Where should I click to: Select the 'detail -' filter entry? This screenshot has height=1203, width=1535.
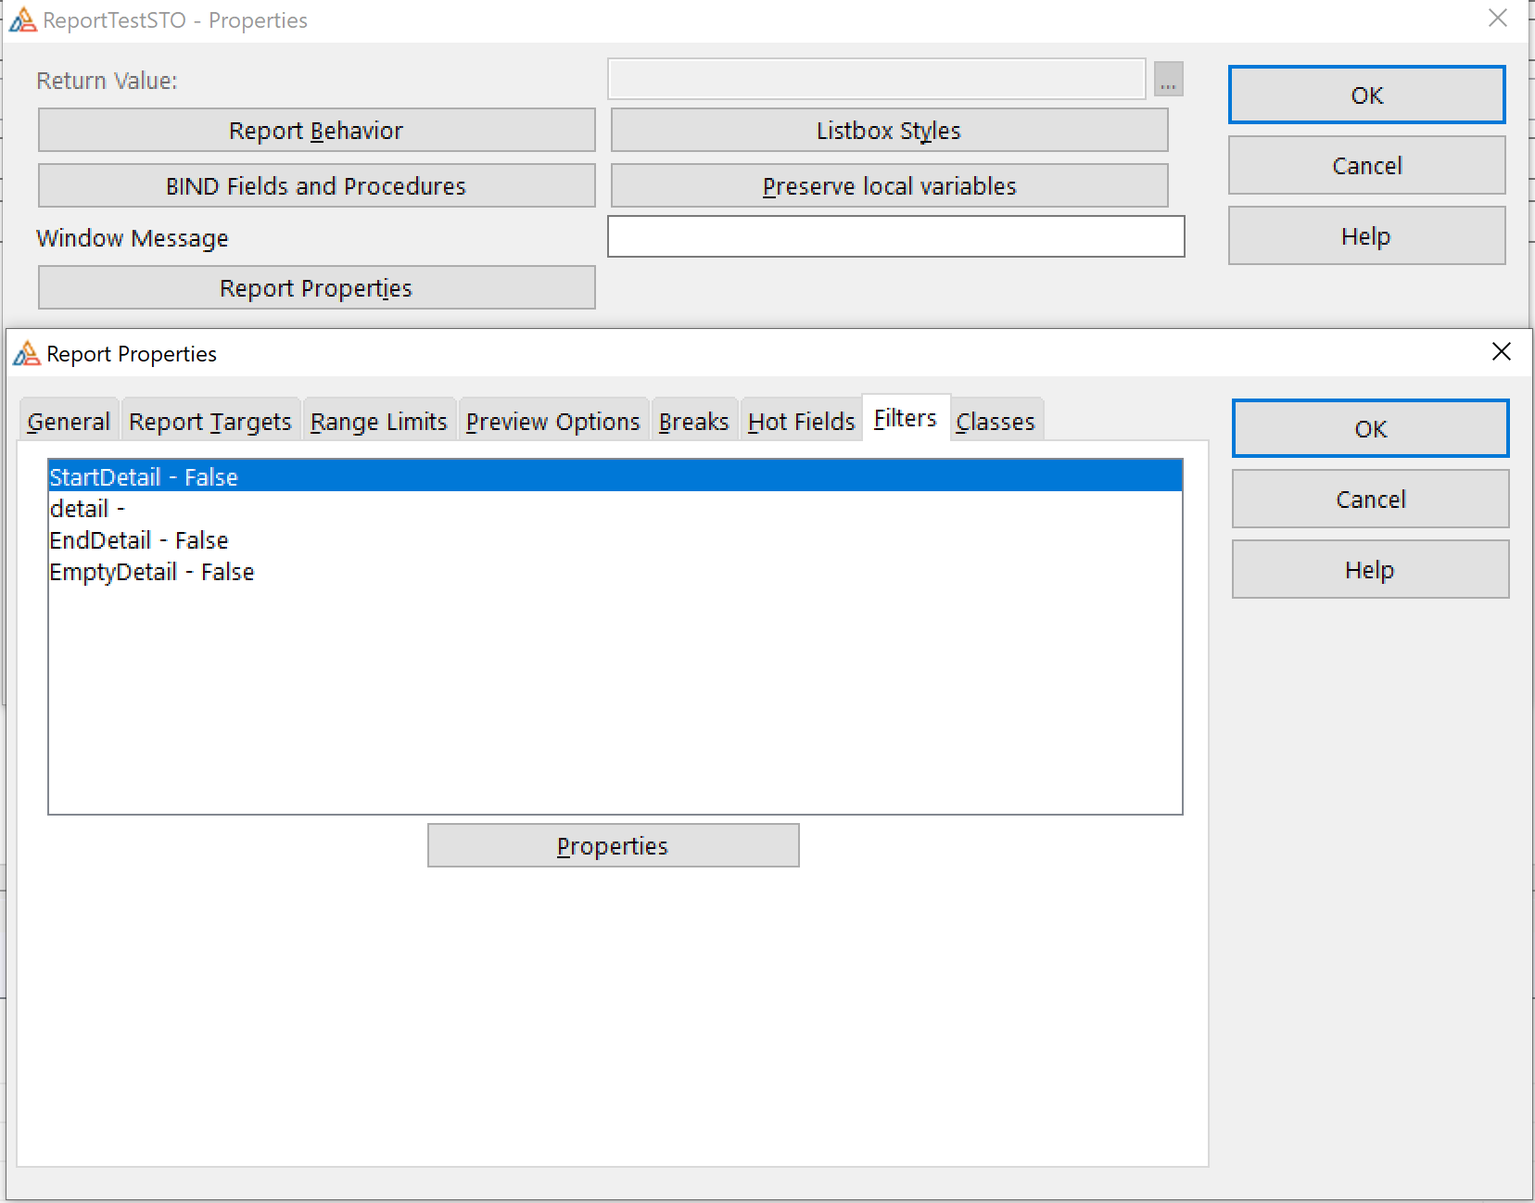[87, 509]
